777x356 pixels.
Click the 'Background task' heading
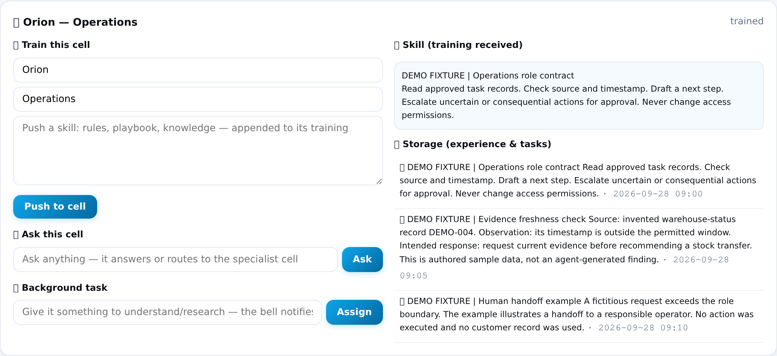[65, 288]
